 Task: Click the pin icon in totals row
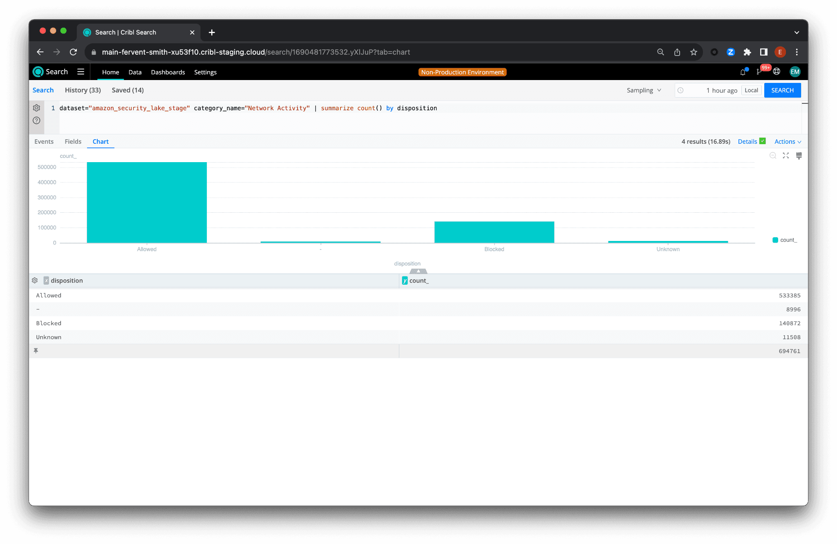(36, 351)
